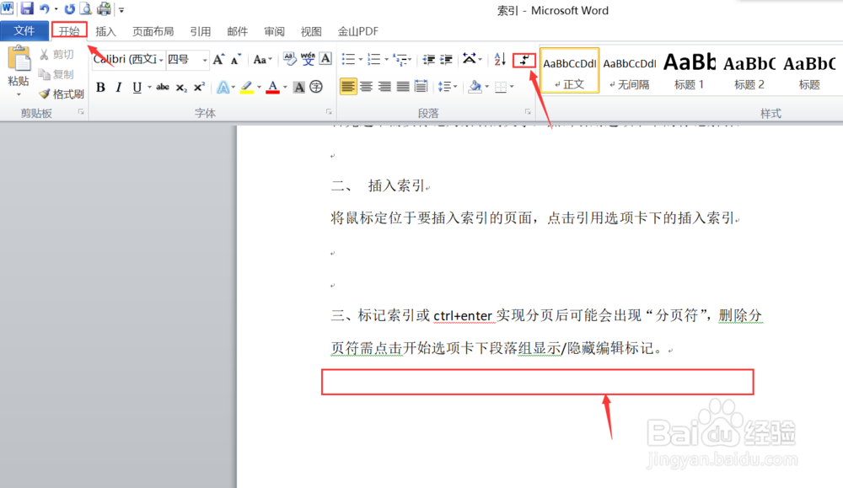The image size is (843, 488).
Task: Align paragraph to the left
Action: click(x=348, y=86)
